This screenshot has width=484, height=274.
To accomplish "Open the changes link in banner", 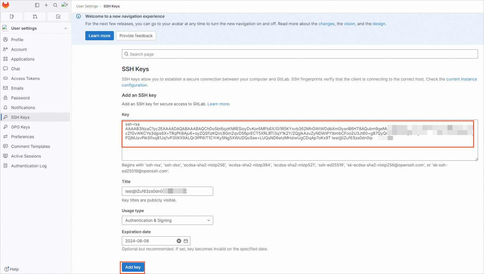I will tap(326, 24).
